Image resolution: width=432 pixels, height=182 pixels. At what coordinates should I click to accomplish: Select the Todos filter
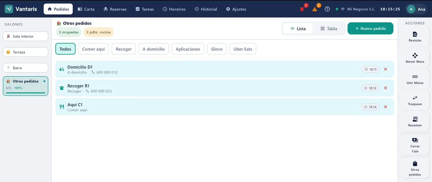(x=66, y=49)
